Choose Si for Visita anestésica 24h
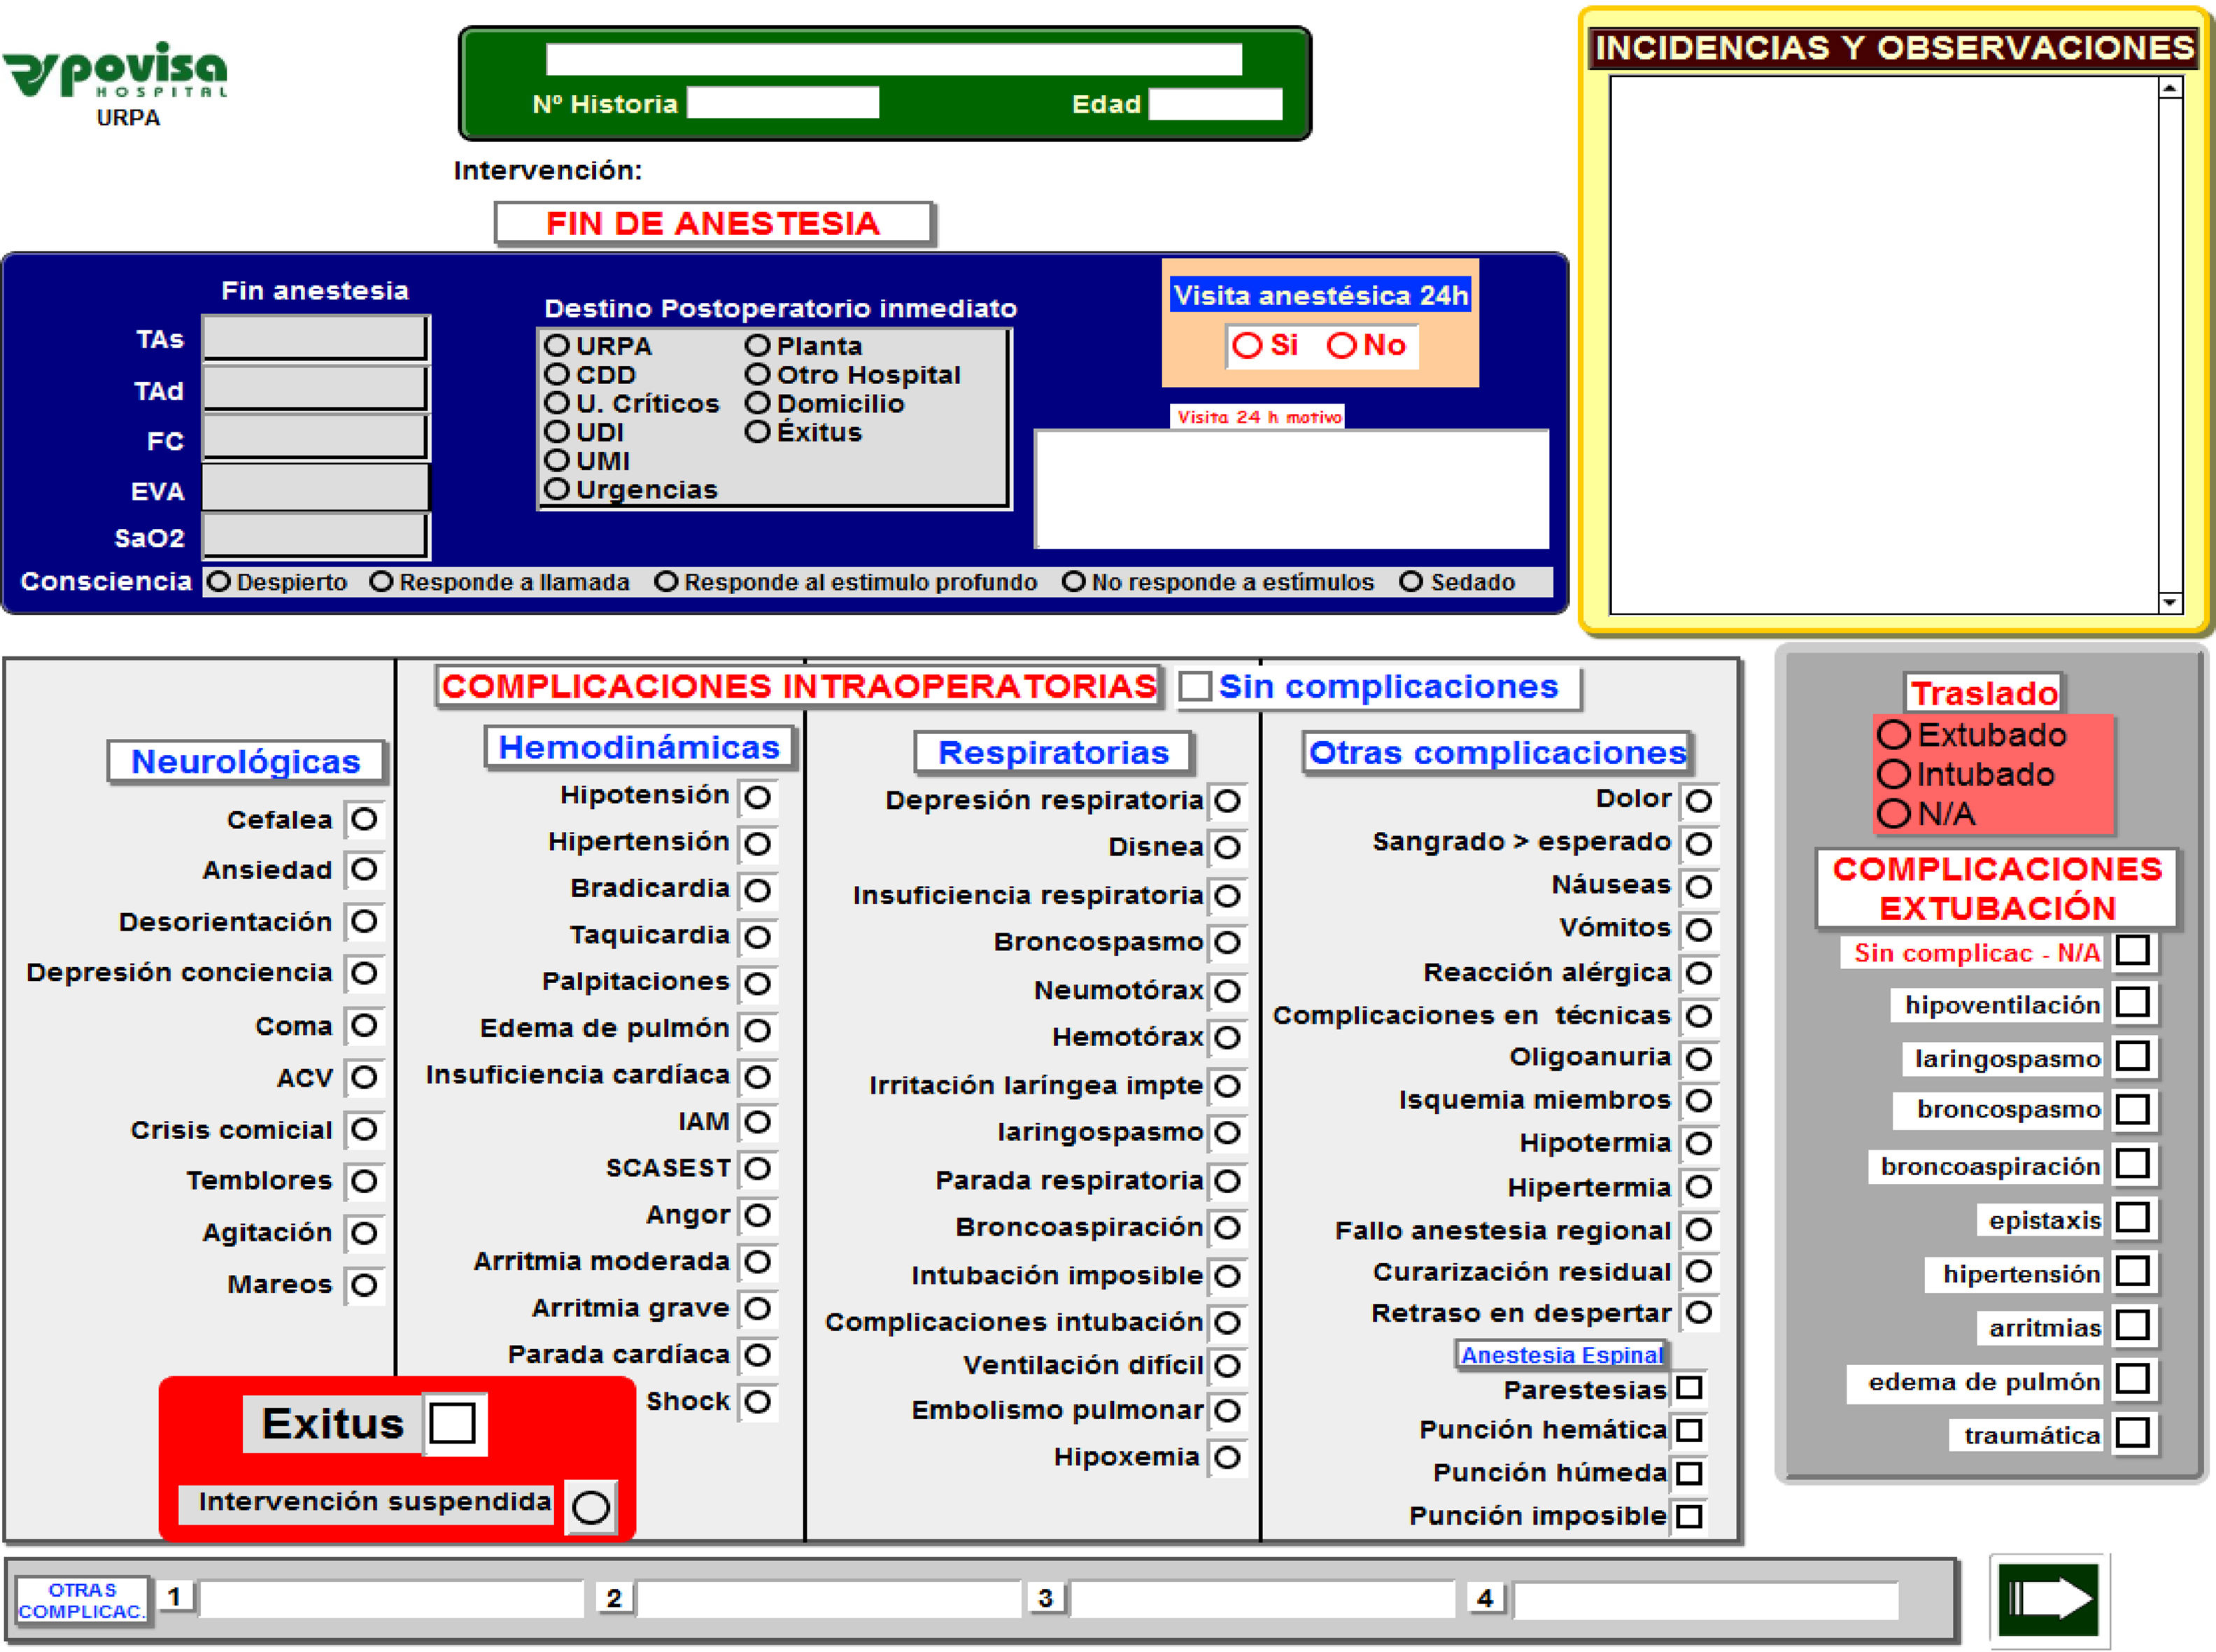This screenshot has height=1652, width=2216. click(x=1247, y=346)
